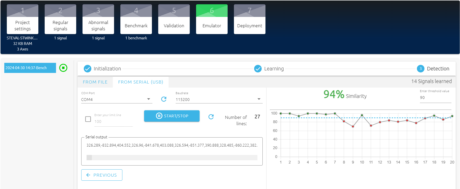The width and height of the screenshot is (460, 189).
Task: Switch to the FROM FILE tab
Action: tap(95, 82)
